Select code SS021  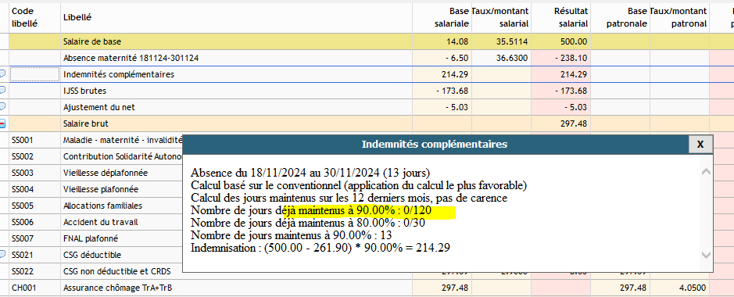point(23,255)
